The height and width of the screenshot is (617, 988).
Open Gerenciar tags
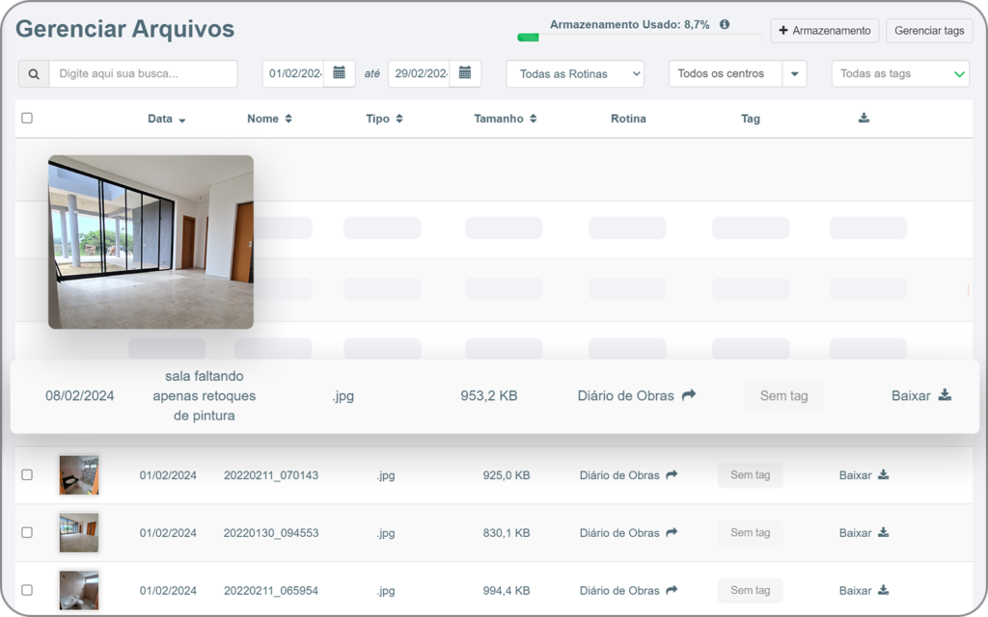pyautogui.click(x=928, y=30)
